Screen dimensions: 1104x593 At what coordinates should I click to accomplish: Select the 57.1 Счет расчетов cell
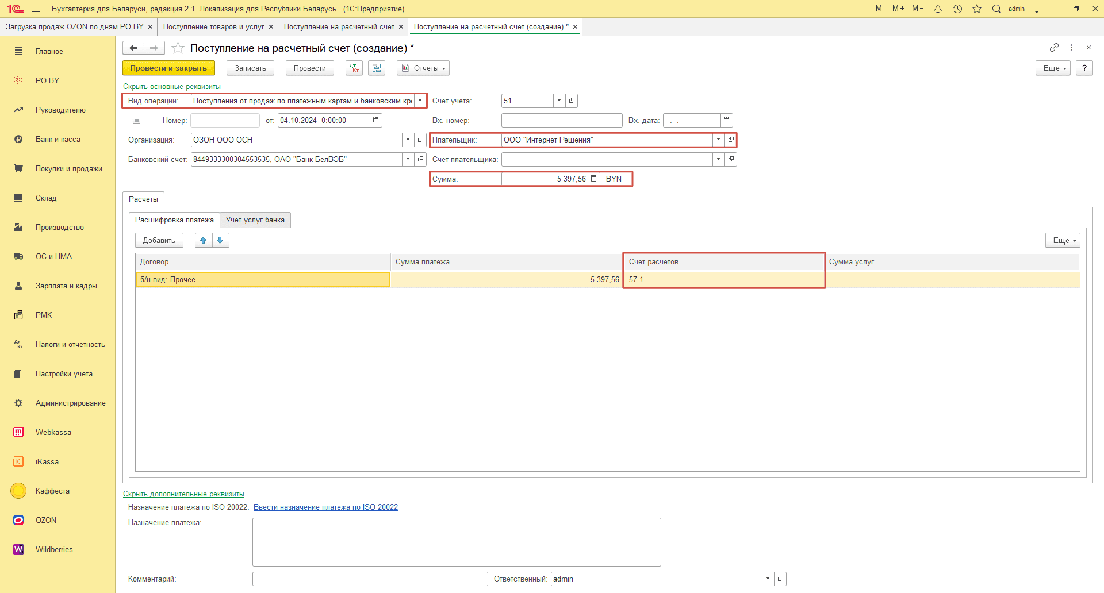(724, 279)
